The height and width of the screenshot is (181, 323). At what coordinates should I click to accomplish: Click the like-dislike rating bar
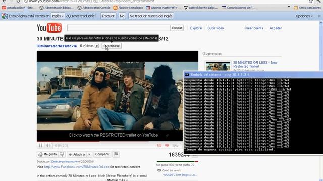click(177, 162)
